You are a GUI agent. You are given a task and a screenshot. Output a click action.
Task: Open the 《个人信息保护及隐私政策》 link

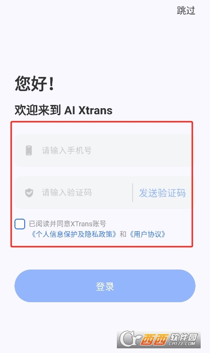74,234
